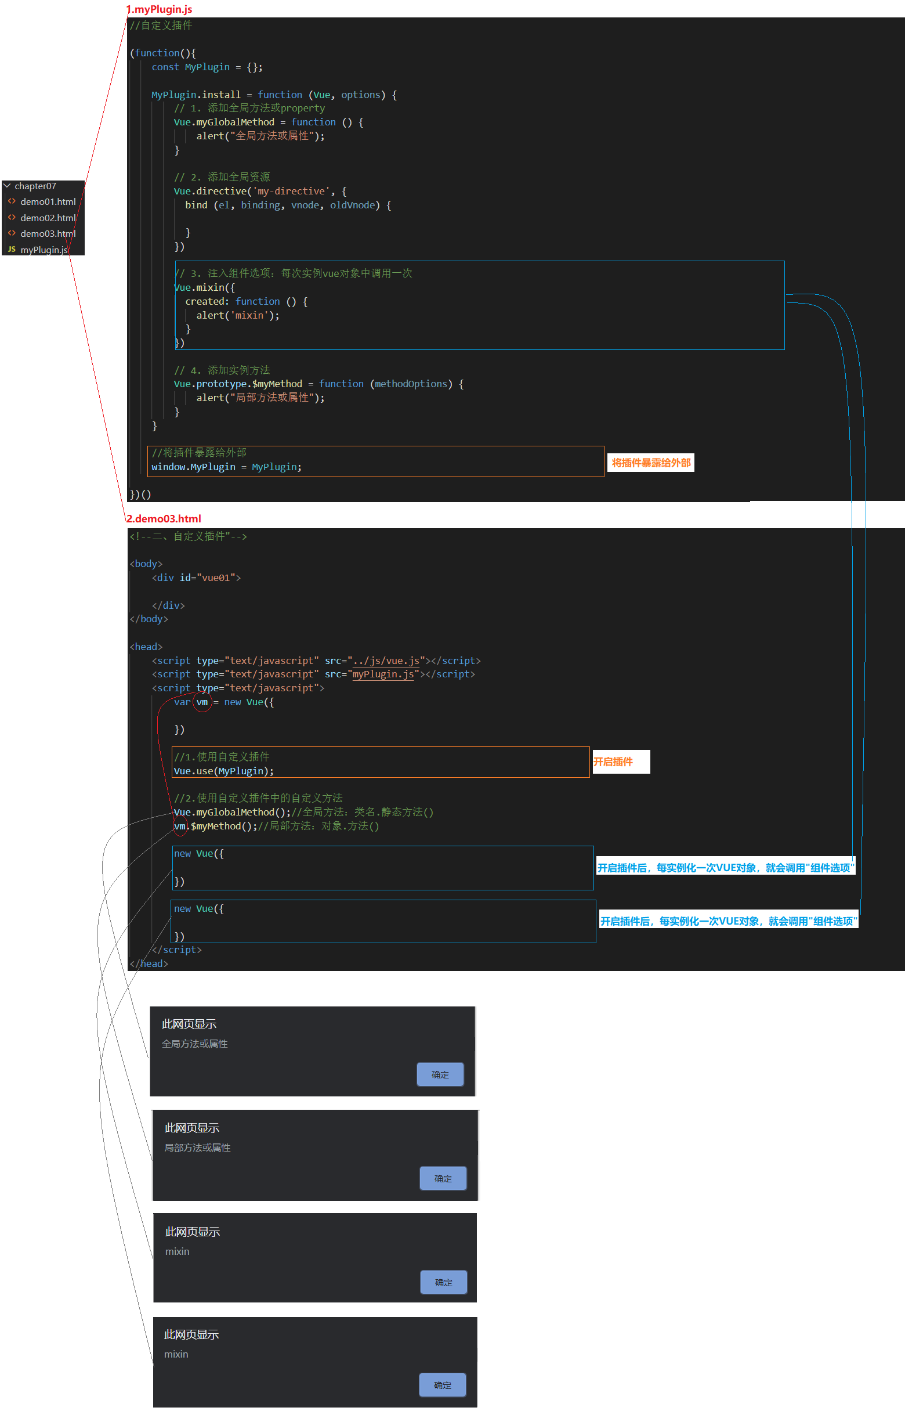Open the ../js/vue.js script source link
The height and width of the screenshot is (1411, 905).
[386, 661]
